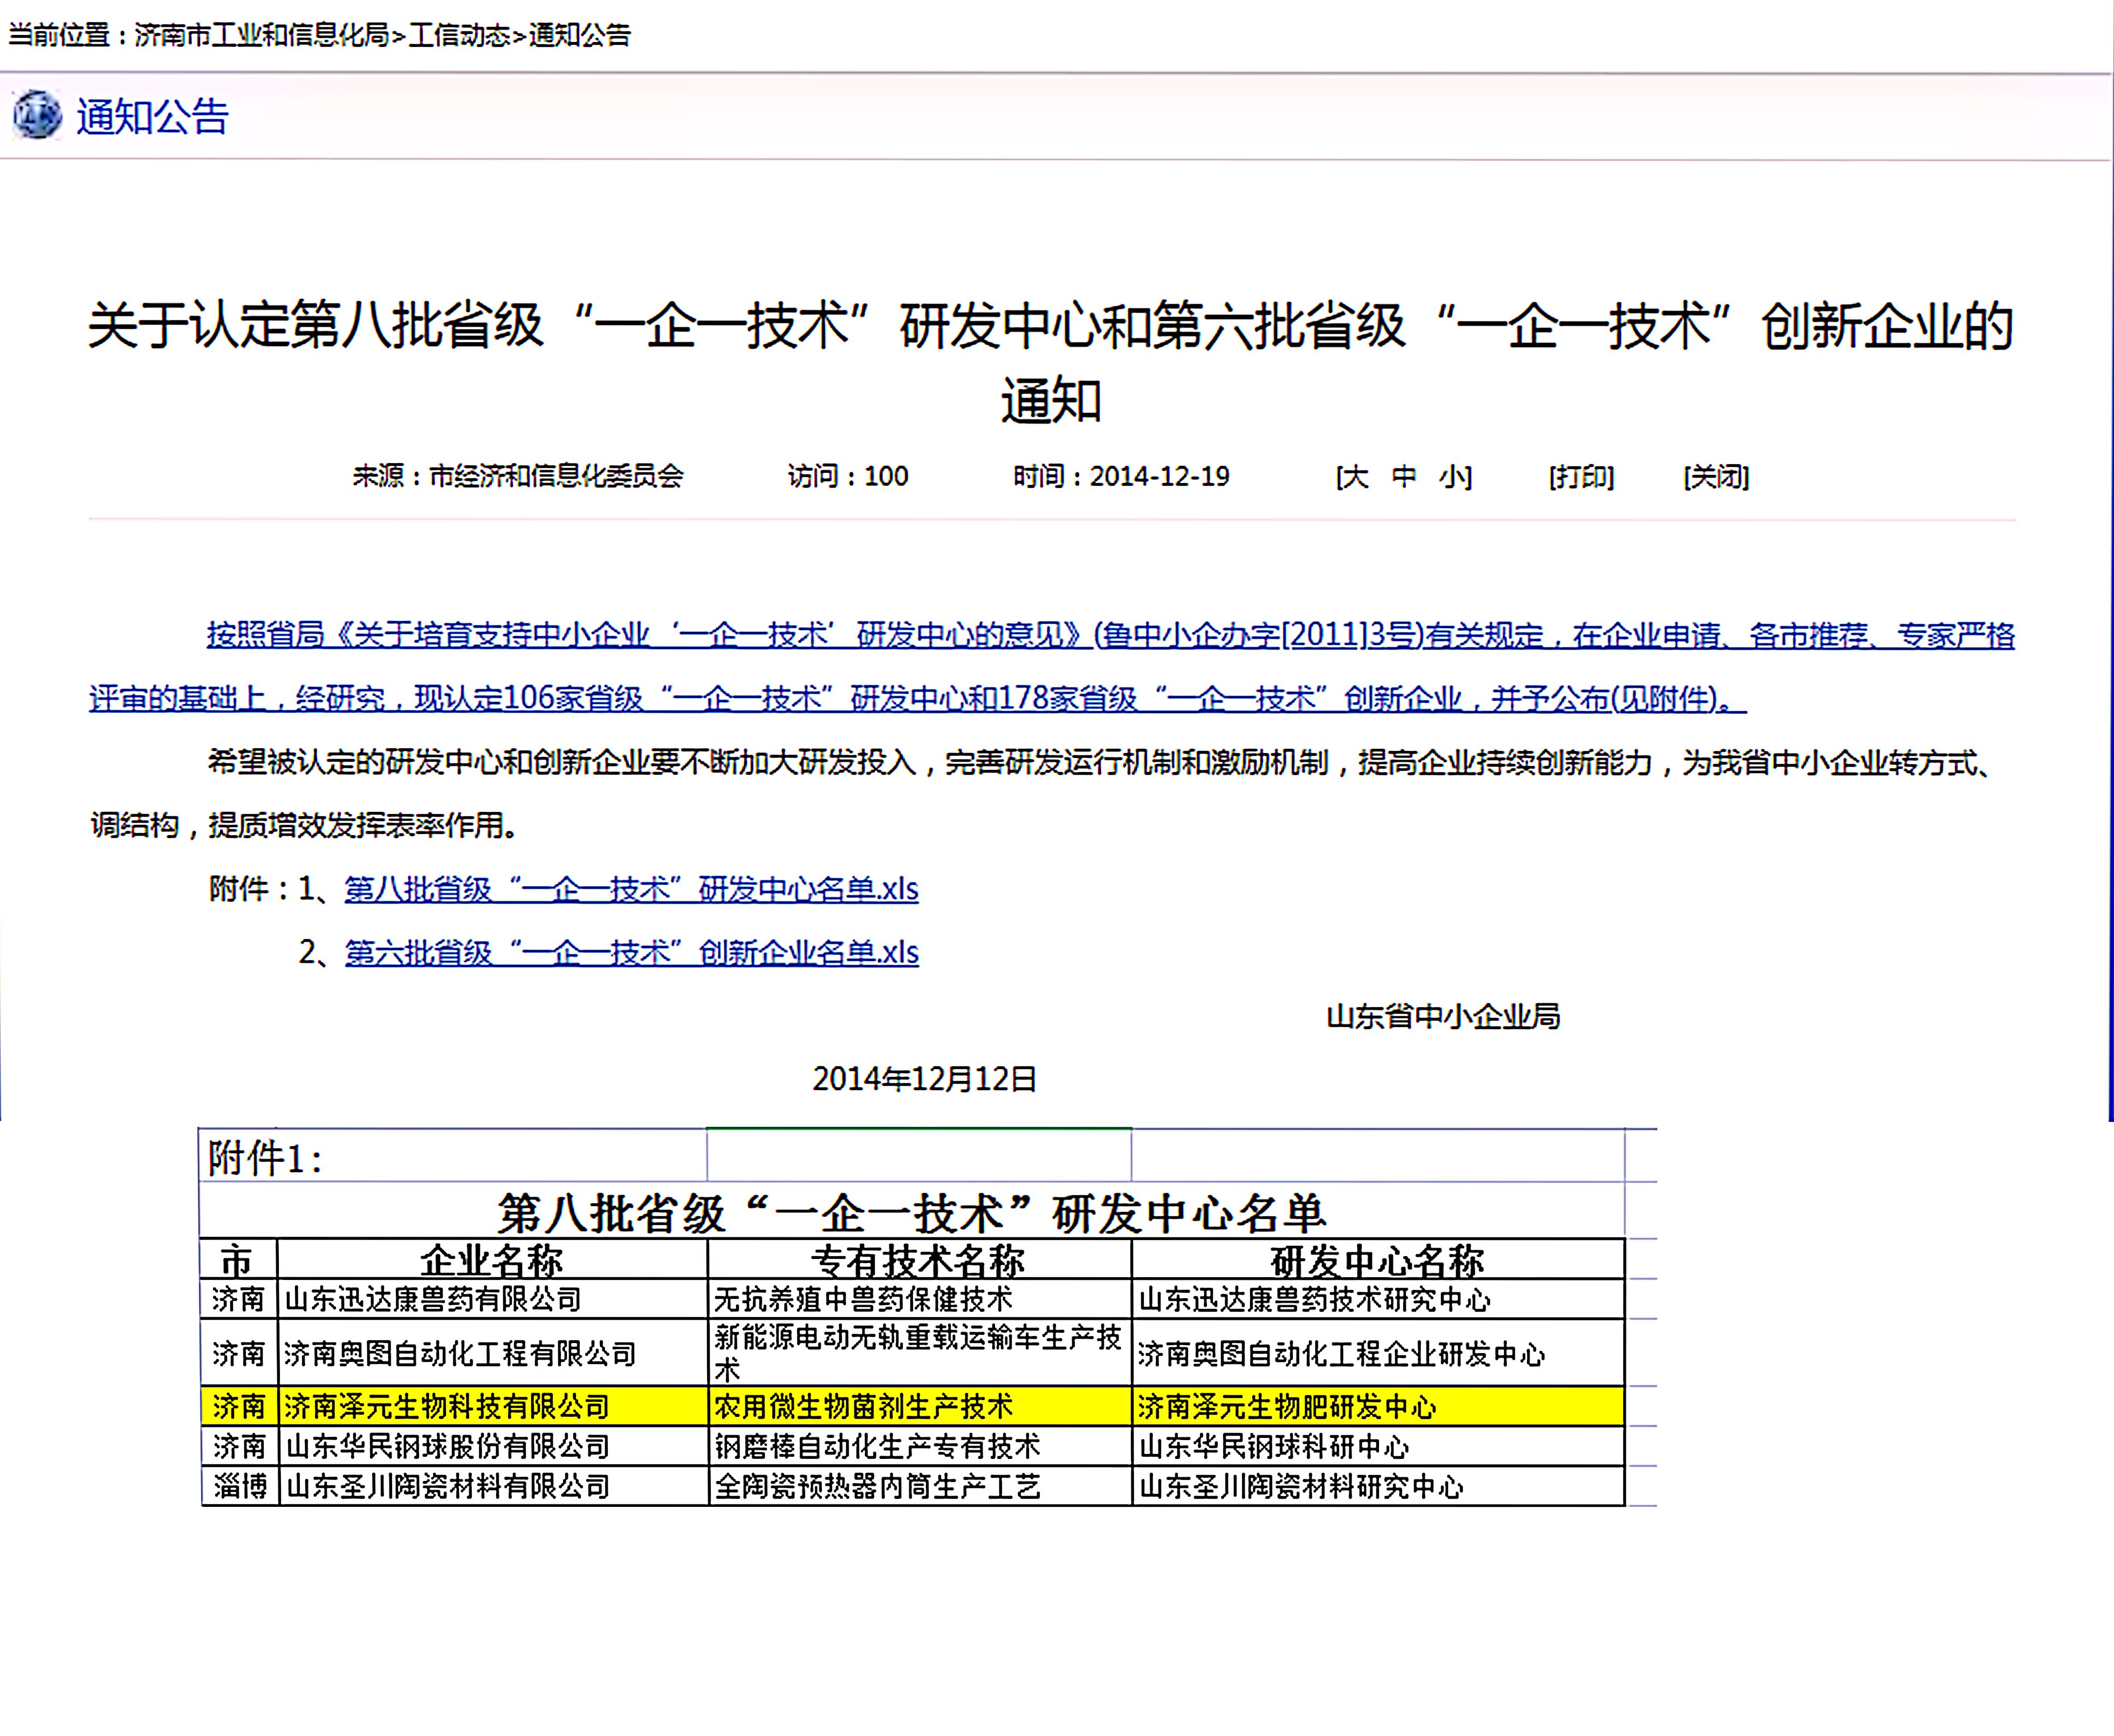
Task: Open 济南市工业和信息化局 breadcrumb link
Action: tap(262, 35)
